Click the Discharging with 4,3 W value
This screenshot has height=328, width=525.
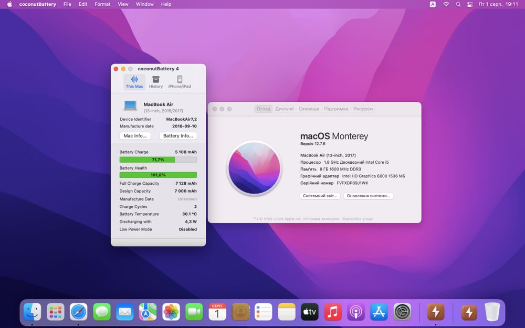[191, 222]
